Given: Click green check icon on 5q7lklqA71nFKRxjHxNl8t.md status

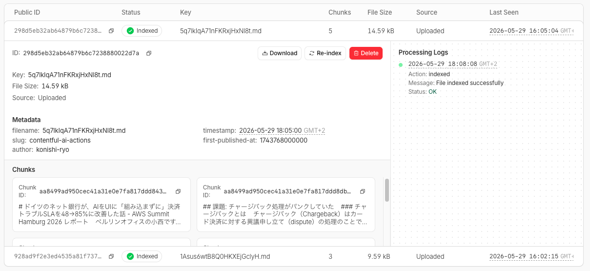Looking at the screenshot, I should coord(130,31).
